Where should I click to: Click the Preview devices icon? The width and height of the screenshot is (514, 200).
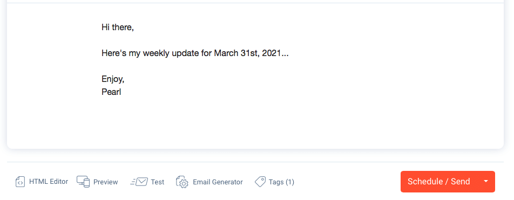[x=83, y=182]
